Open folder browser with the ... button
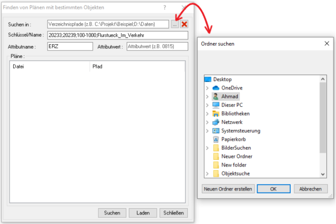336x224 pixels. tap(175, 24)
